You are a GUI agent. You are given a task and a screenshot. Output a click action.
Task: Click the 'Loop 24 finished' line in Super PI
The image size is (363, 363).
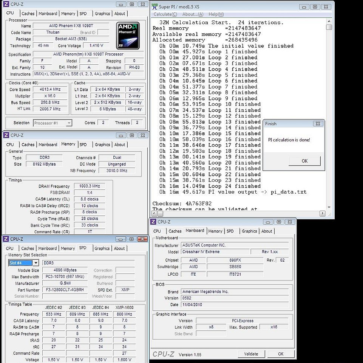pos(210,186)
